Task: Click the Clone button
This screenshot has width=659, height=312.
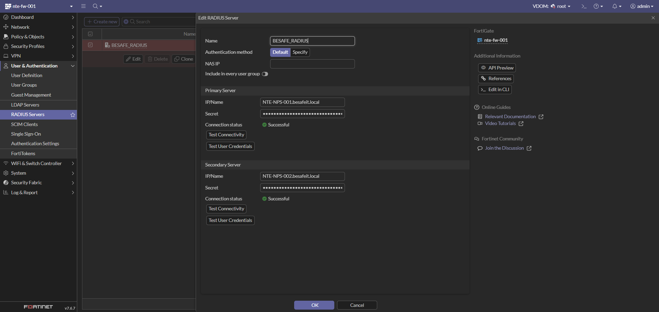Action: [184, 59]
